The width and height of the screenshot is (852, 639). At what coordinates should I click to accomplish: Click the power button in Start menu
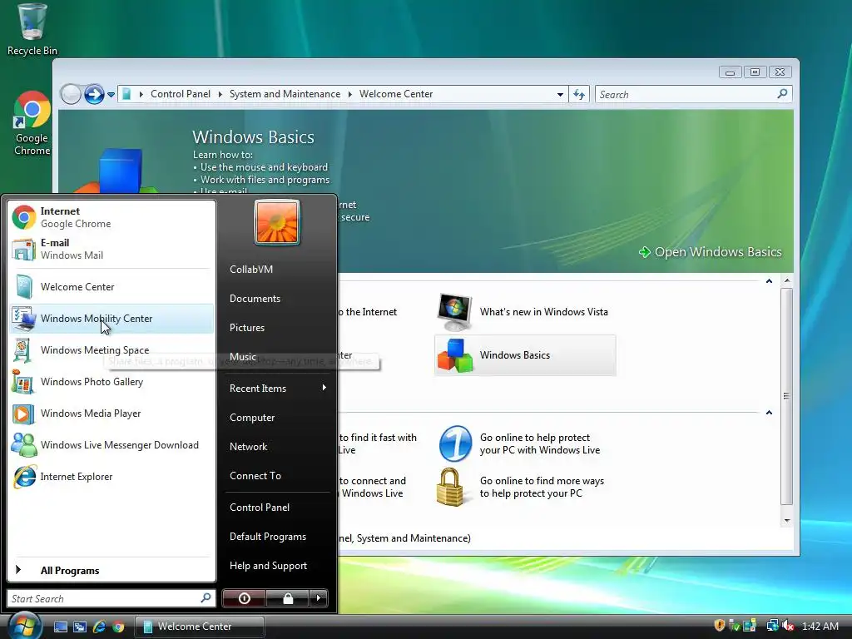coord(244,598)
